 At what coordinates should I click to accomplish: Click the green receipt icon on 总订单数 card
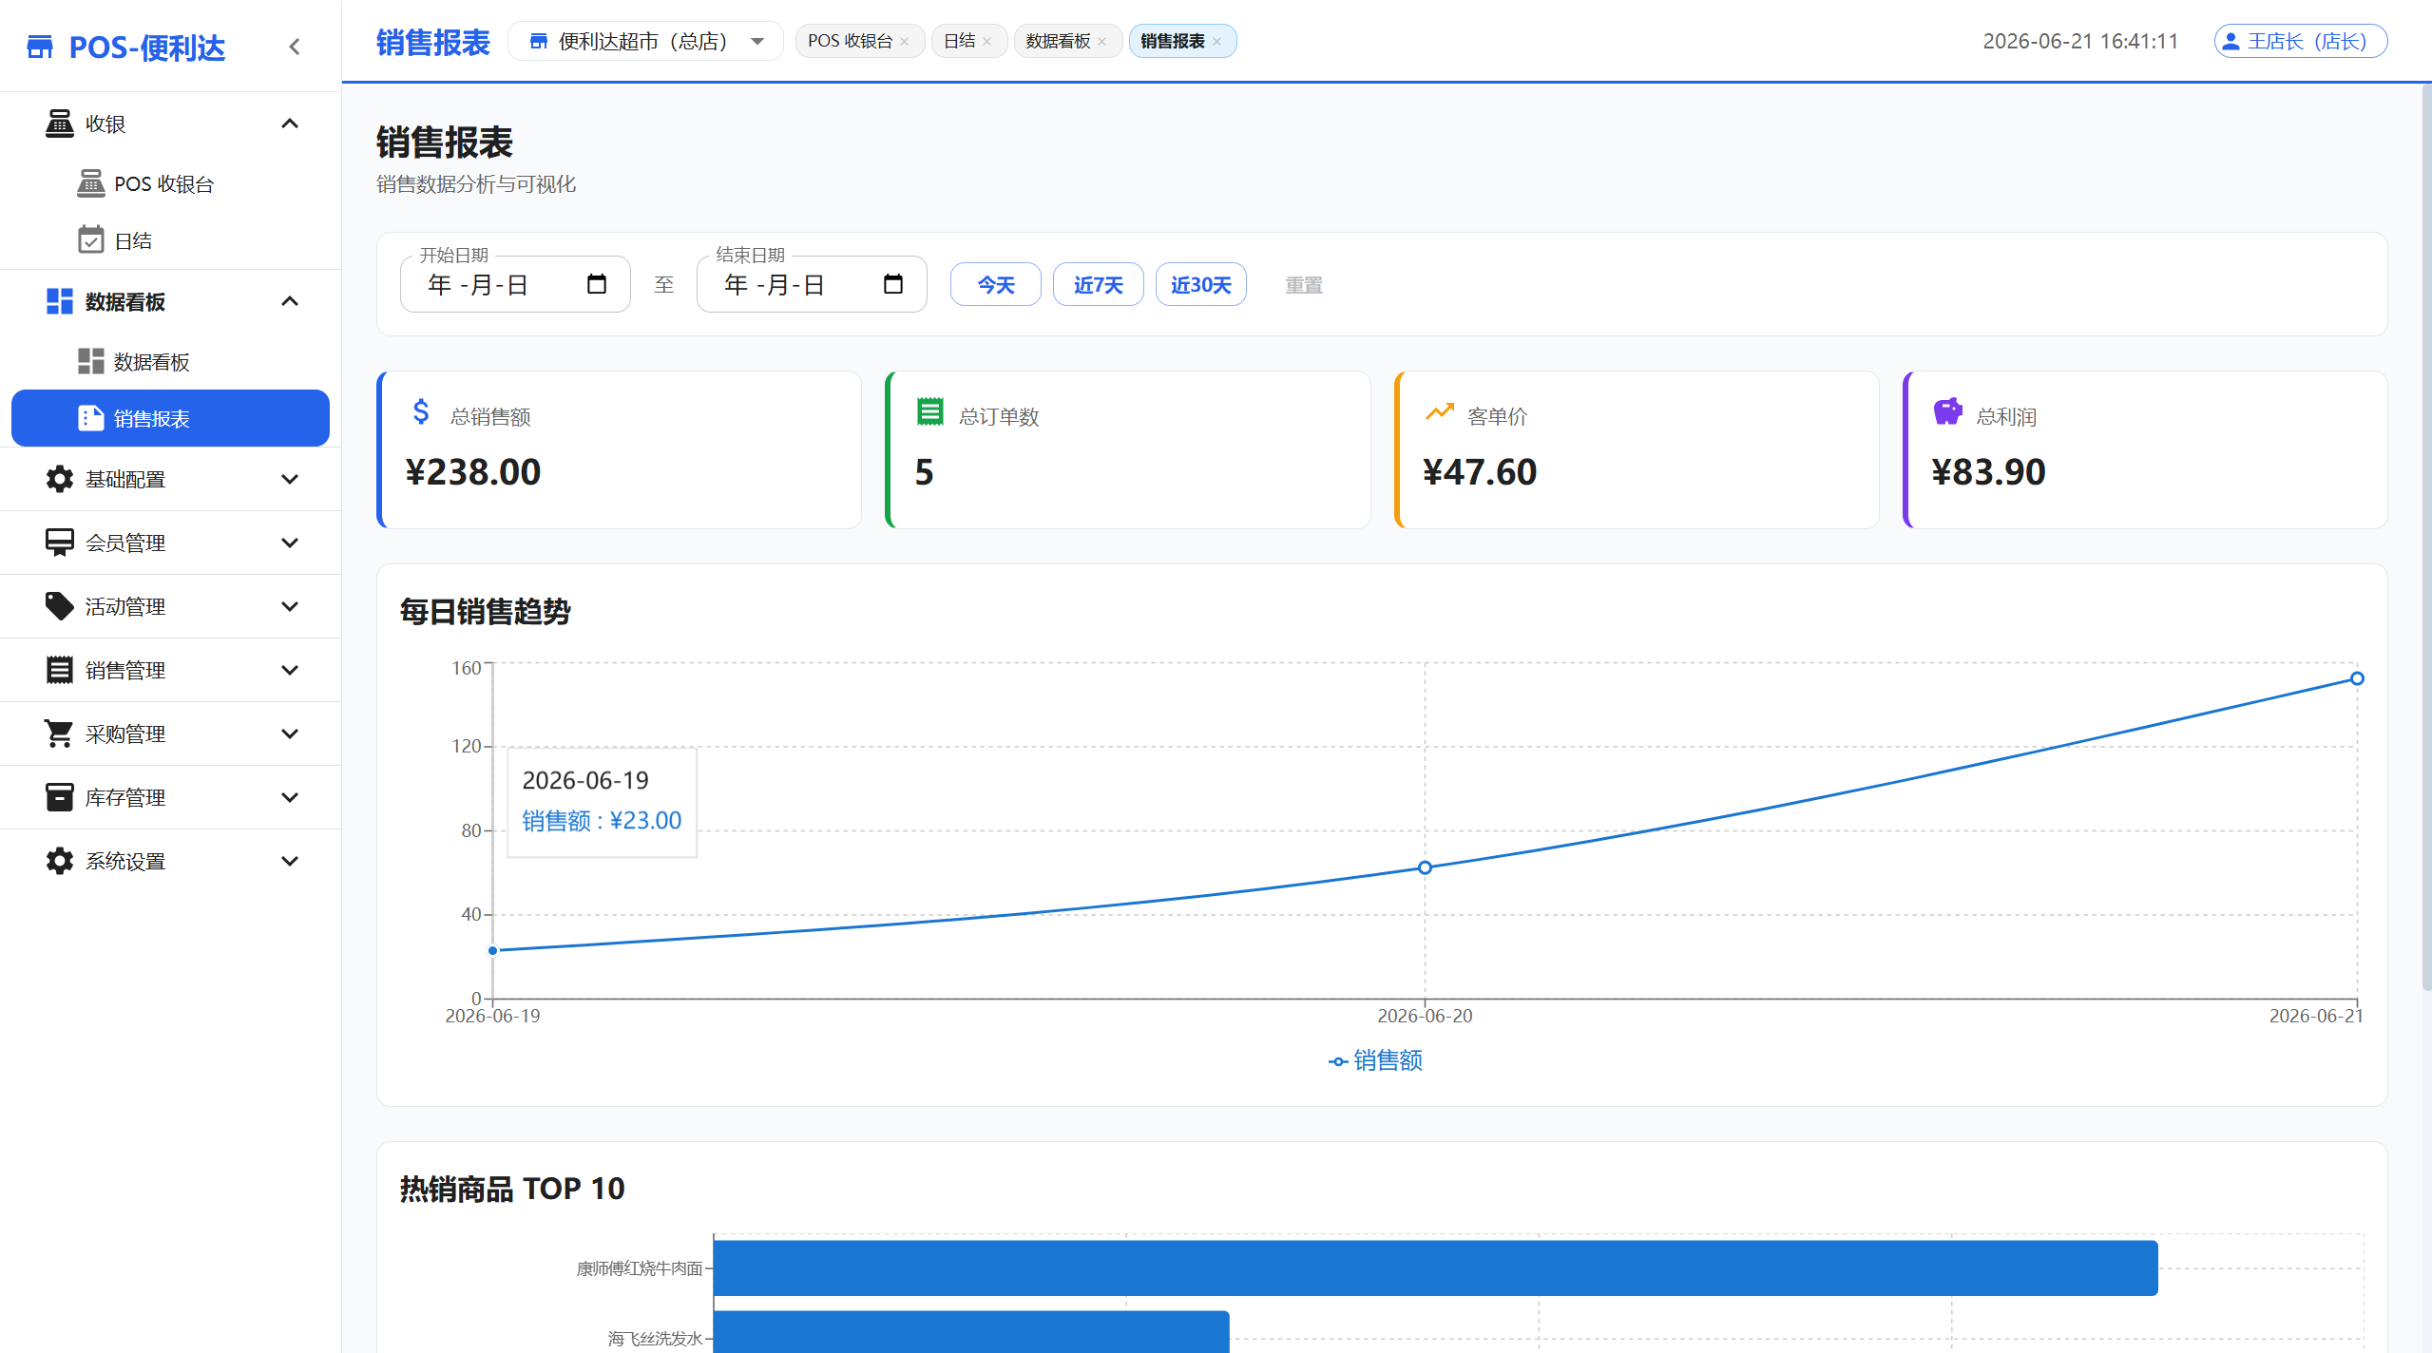pos(930,411)
